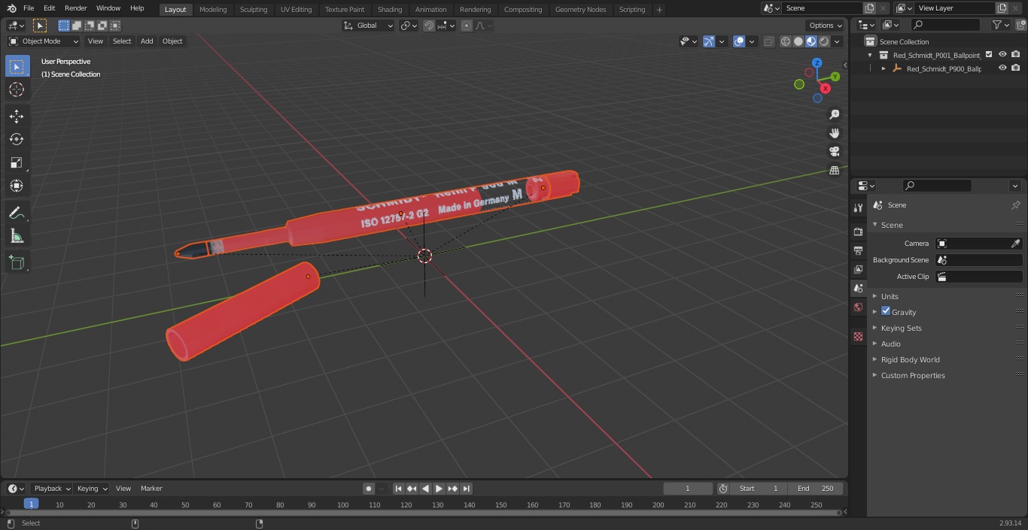Viewport: 1028px width, 530px height.
Task: Disable Red_Schmidt_P001 collection in renders
Action: click(1016, 54)
